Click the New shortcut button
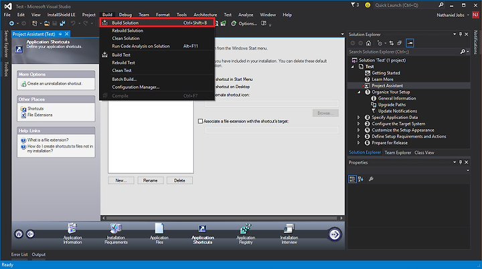The image size is (482, 269). (x=121, y=180)
